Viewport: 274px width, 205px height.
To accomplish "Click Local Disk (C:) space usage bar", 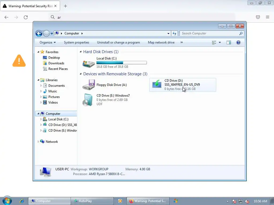I will (x=121, y=62).
